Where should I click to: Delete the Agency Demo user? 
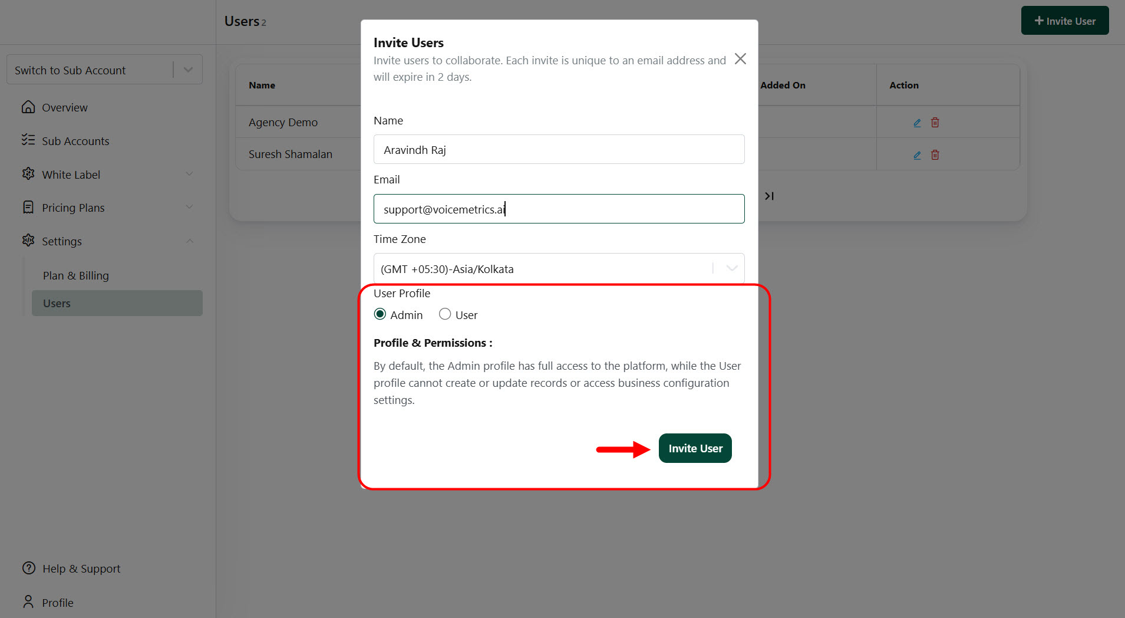935,123
